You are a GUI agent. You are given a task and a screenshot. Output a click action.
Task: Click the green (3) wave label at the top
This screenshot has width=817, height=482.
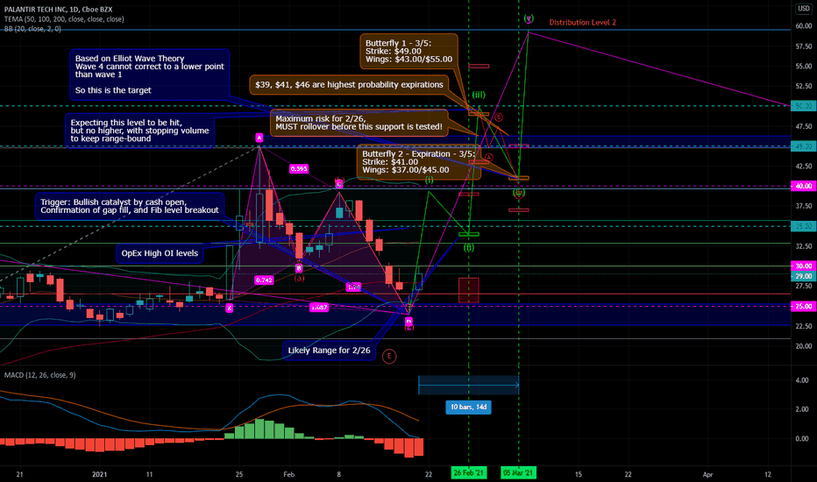(x=529, y=19)
